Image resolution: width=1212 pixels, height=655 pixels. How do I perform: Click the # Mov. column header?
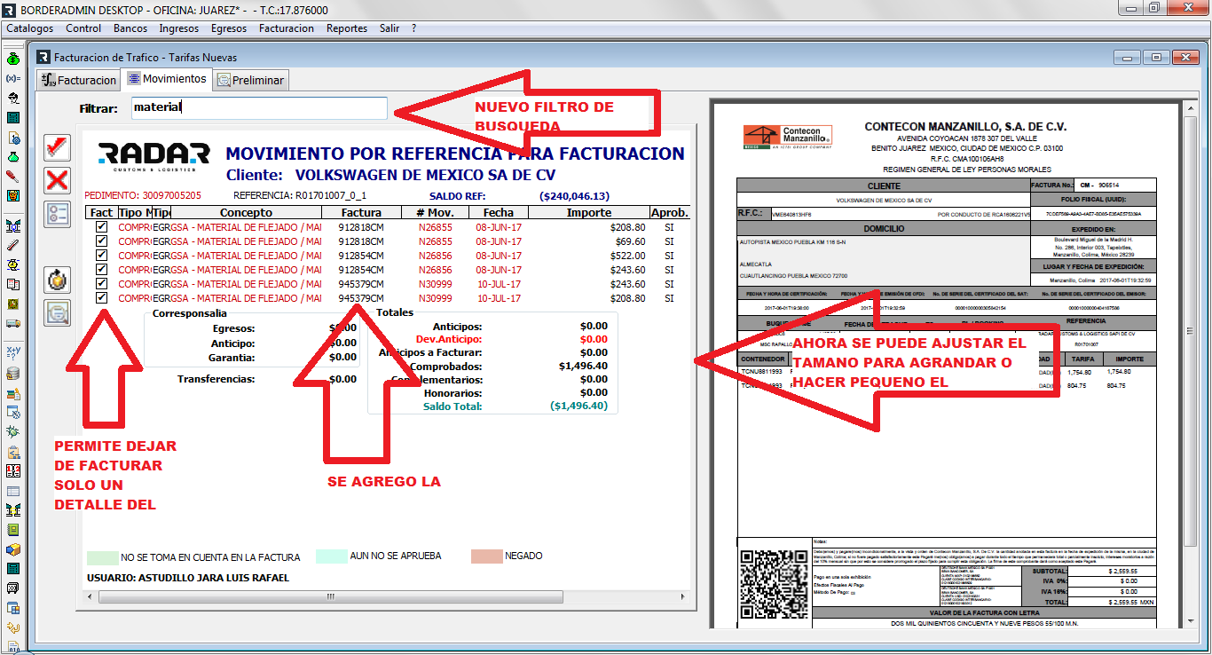point(435,213)
